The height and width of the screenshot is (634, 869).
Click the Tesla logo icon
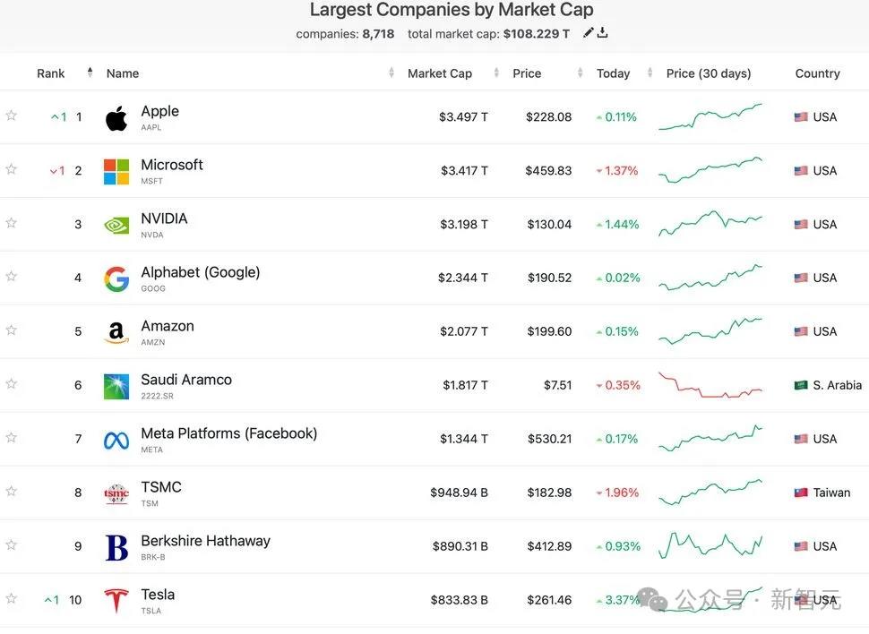(116, 601)
